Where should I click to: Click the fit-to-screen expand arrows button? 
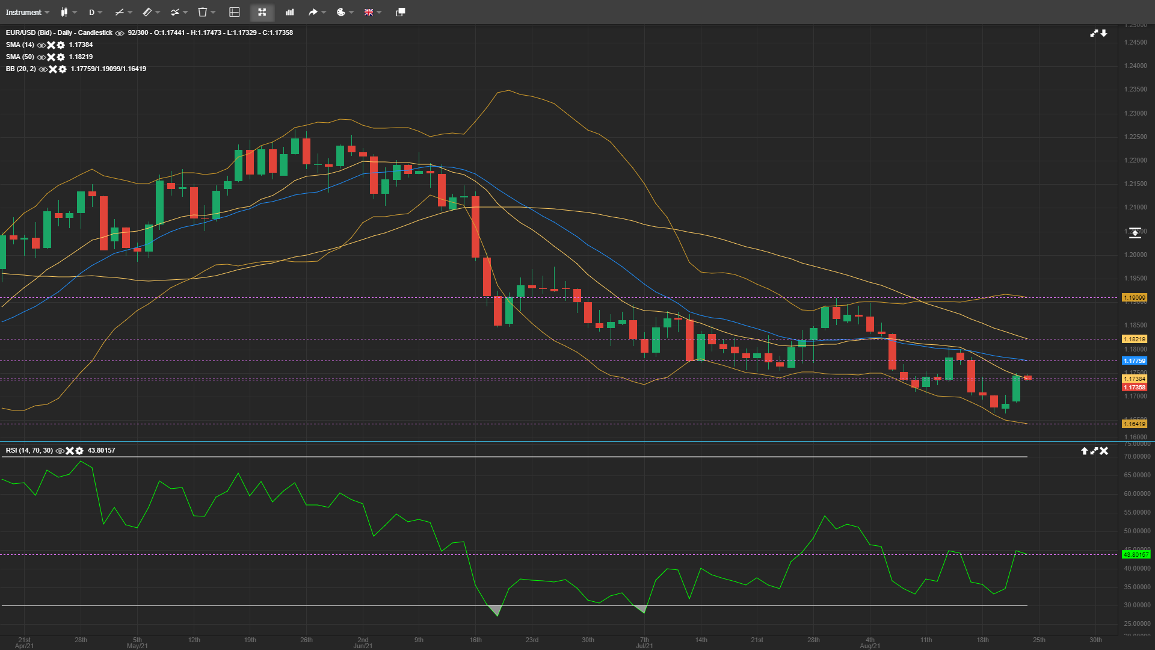coord(262,12)
